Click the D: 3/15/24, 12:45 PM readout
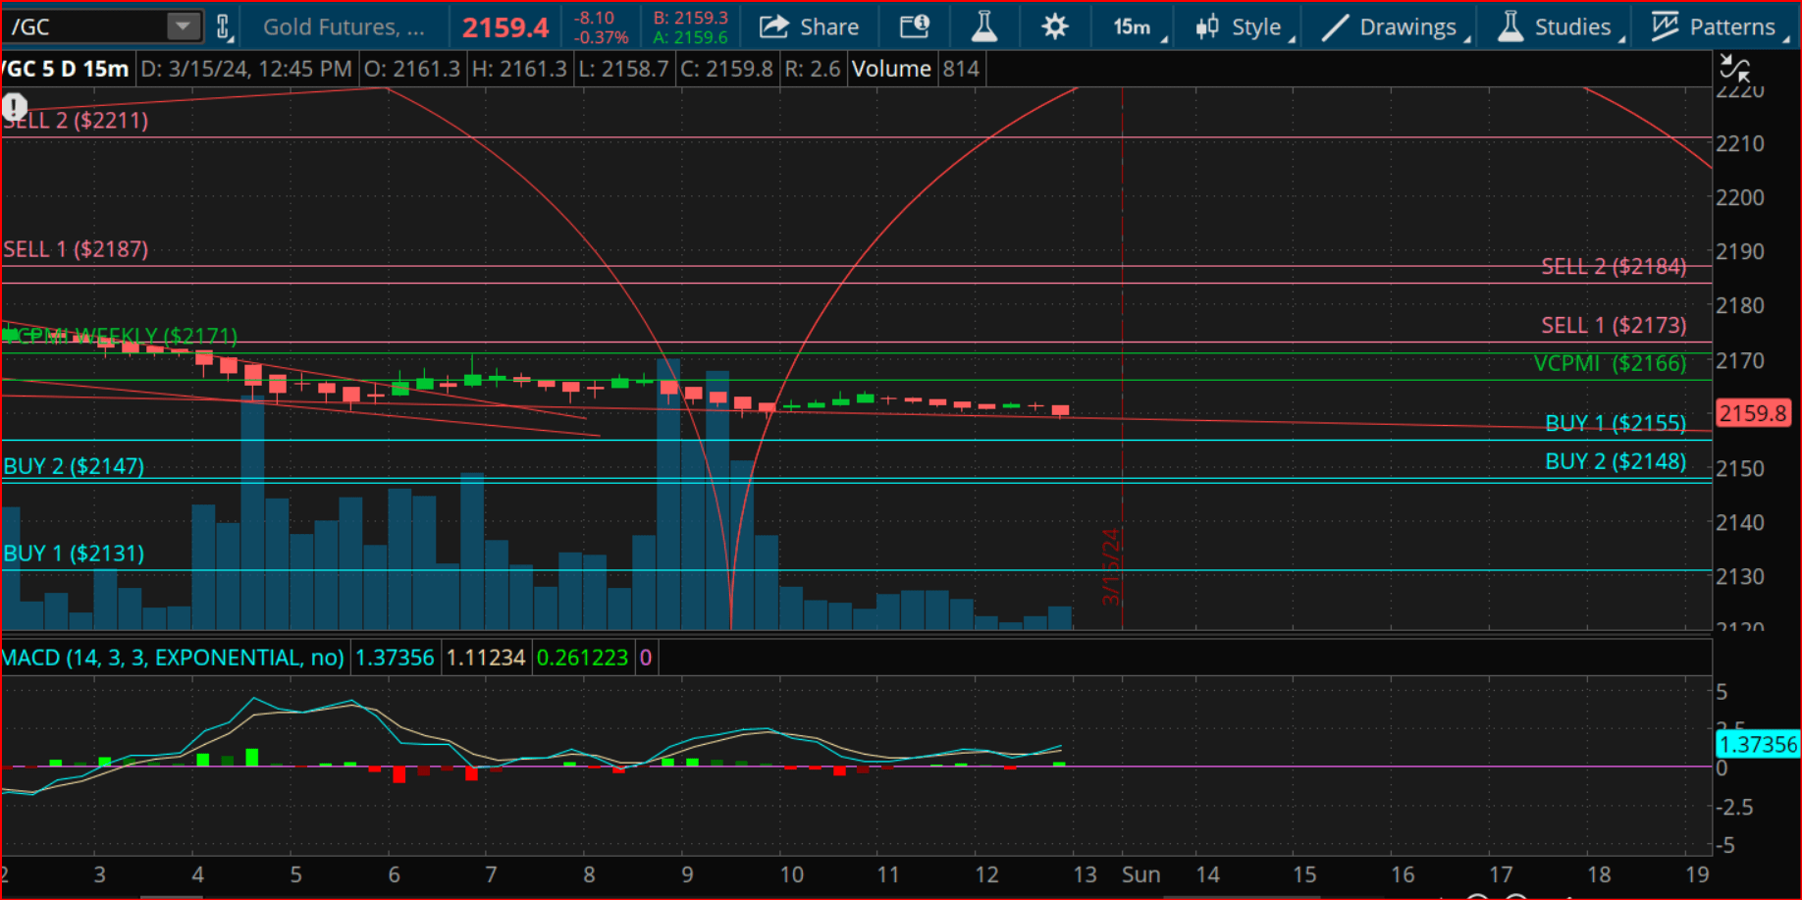The height and width of the screenshot is (900, 1802). [x=246, y=69]
